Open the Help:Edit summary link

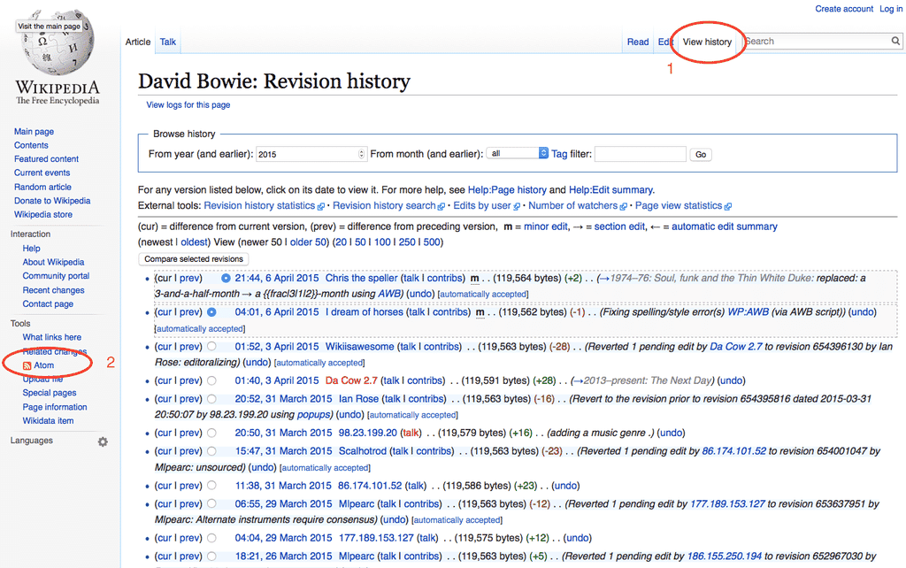pyautogui.click(x=610, y=189)
